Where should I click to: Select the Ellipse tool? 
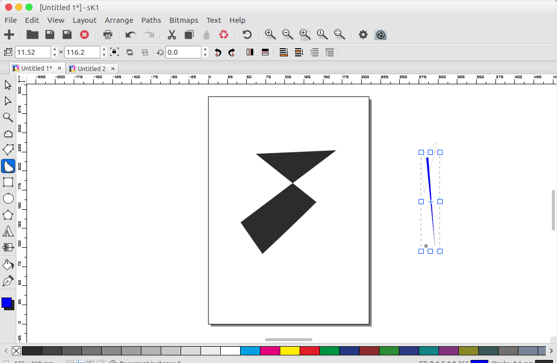point(8,198)
